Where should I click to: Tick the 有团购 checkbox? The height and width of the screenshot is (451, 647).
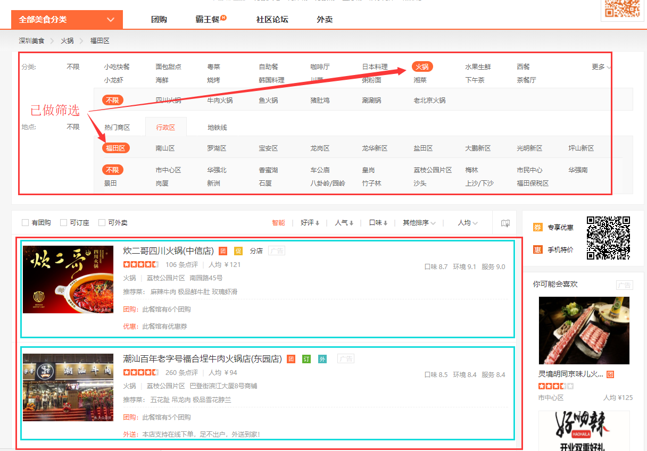coord(25,223)
